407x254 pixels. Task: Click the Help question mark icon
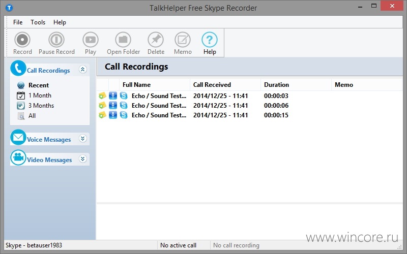[x=210, y=40]
